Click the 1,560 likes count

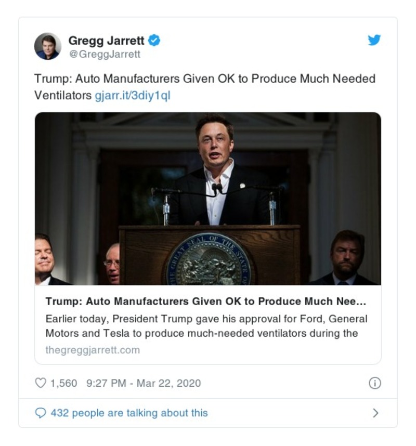[63, 383]
